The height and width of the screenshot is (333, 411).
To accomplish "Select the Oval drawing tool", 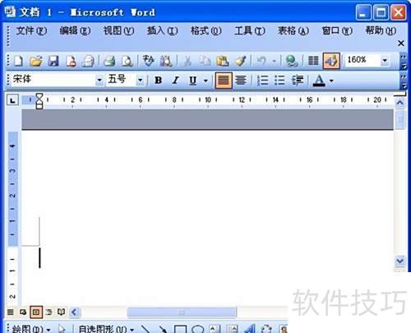I will tap(198, 328).
